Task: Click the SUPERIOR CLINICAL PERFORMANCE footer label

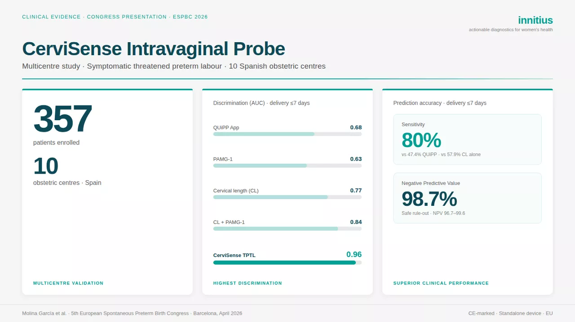Action: pos(441,283)
